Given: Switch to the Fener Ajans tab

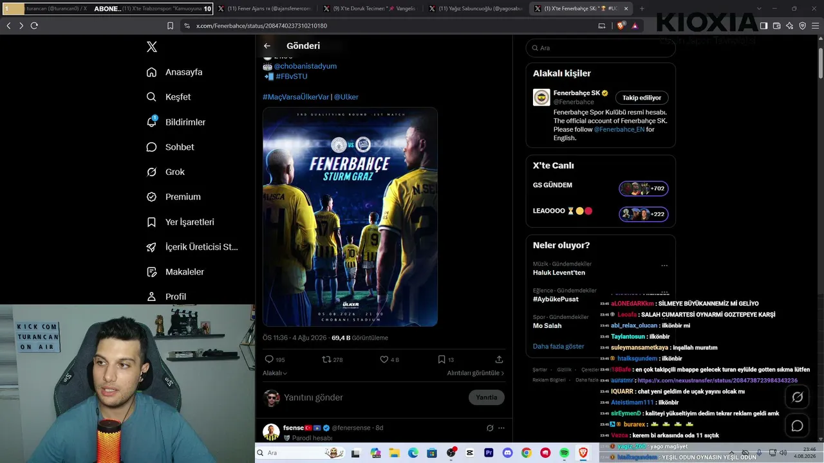Looking at the screenshot, I should coord(264,8).
